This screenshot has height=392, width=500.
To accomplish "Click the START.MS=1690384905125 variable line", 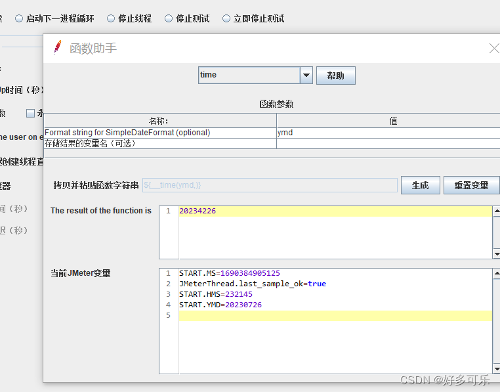I will pyautogui.click(x=230, y=273).
